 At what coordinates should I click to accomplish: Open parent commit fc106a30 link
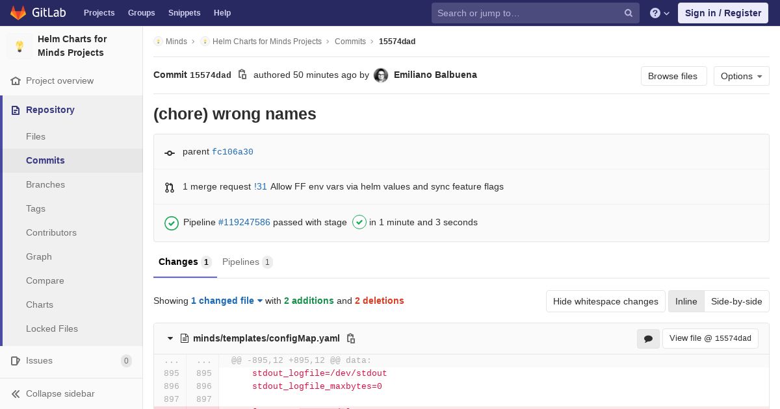pyautogui.click(x=232, y=152)
